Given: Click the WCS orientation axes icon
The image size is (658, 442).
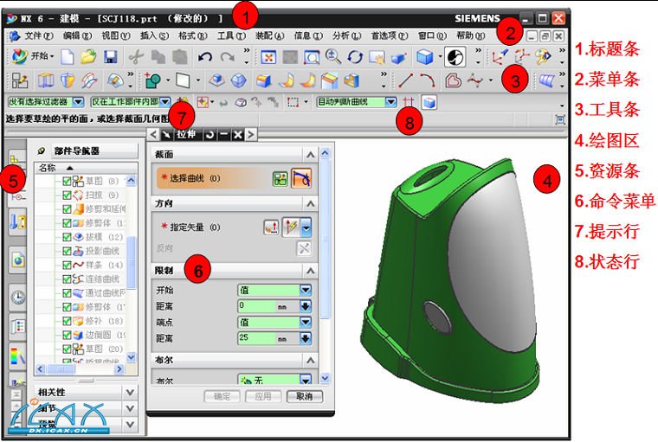Looking at the screenshot, I should click(499, 56).
